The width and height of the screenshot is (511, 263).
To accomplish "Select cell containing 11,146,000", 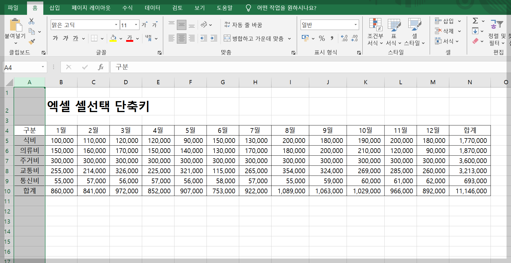I will click(470, 191).
